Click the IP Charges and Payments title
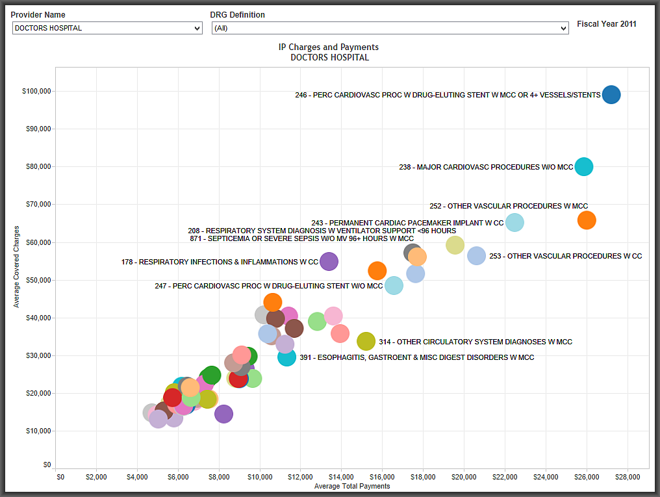The width and height of the screenshot is (660, 497). [329, 47]
